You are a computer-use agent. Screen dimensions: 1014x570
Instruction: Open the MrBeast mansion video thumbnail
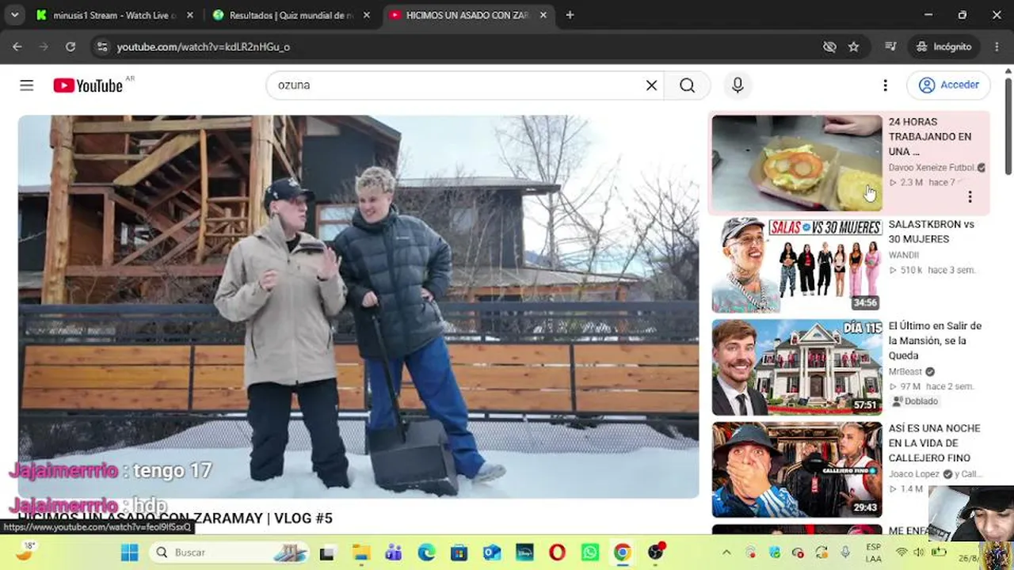pos(796,367)
